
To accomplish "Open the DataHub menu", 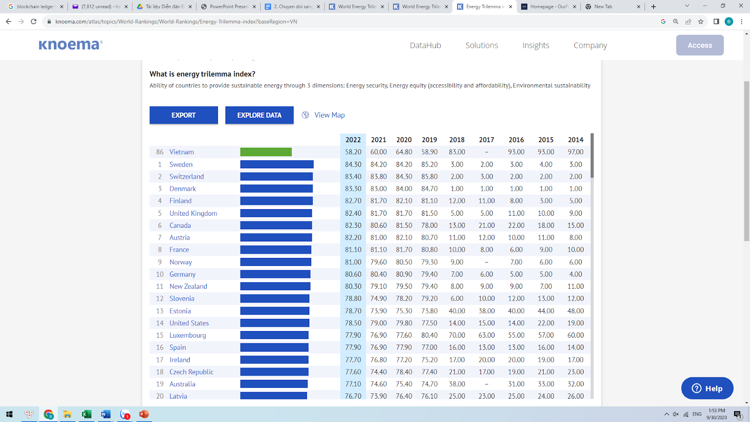I will coord(425,45).
